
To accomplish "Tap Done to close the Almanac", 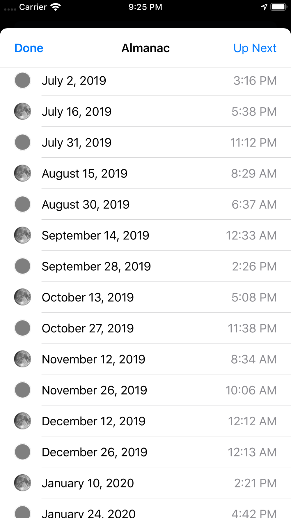I will (x=29, y=48).
